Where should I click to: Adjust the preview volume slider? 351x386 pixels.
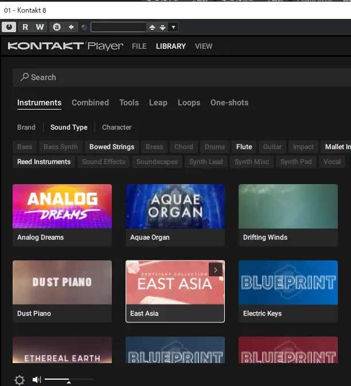pyautogui.click(x=69, y=379)
